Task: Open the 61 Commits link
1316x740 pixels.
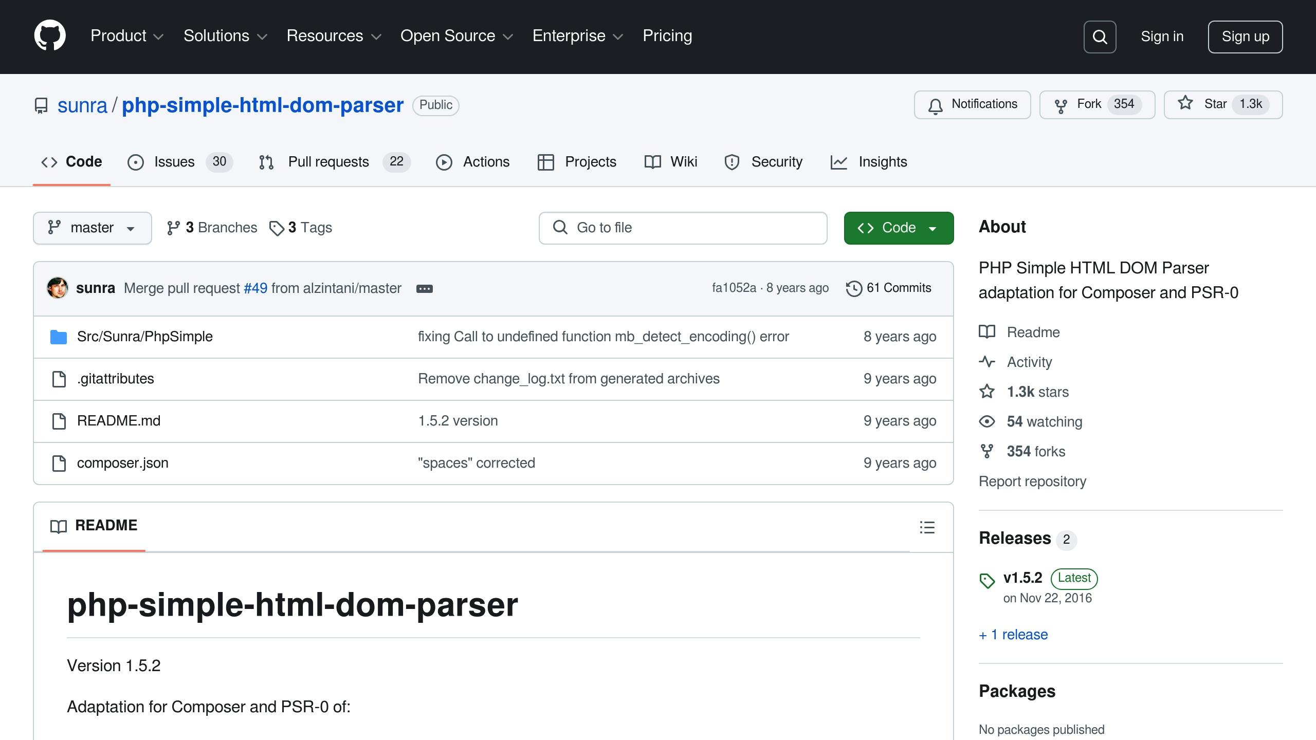Action: point(889,288)
